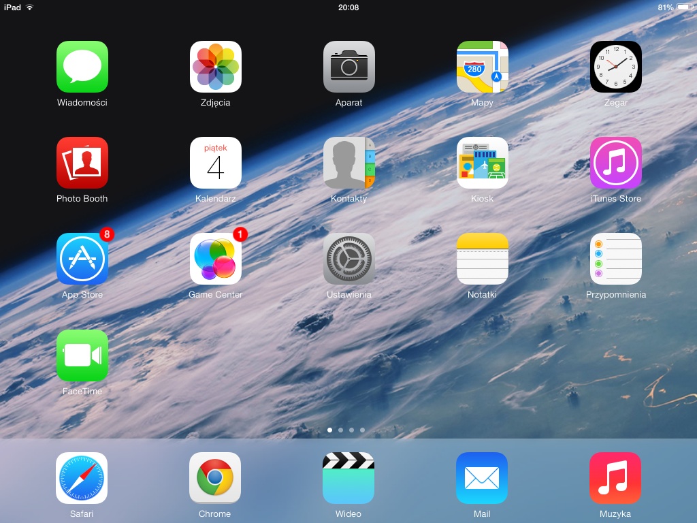Viewport: 697px width, 523px height.
Task: Launch the iTunes Store app
Action: 615,163
